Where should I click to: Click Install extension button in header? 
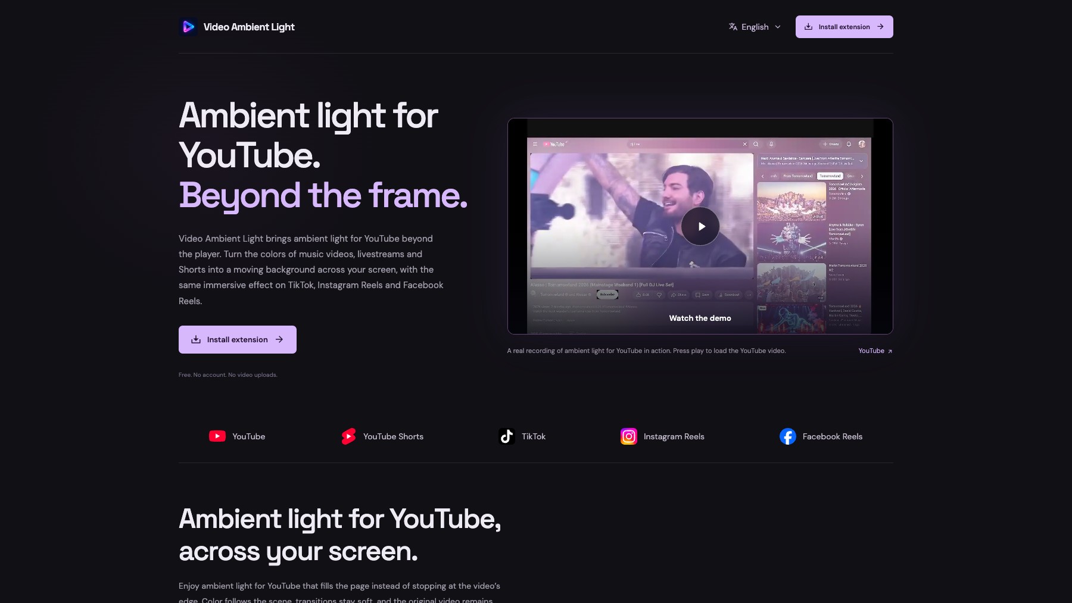pyautogui.click(x=844, y=27)
